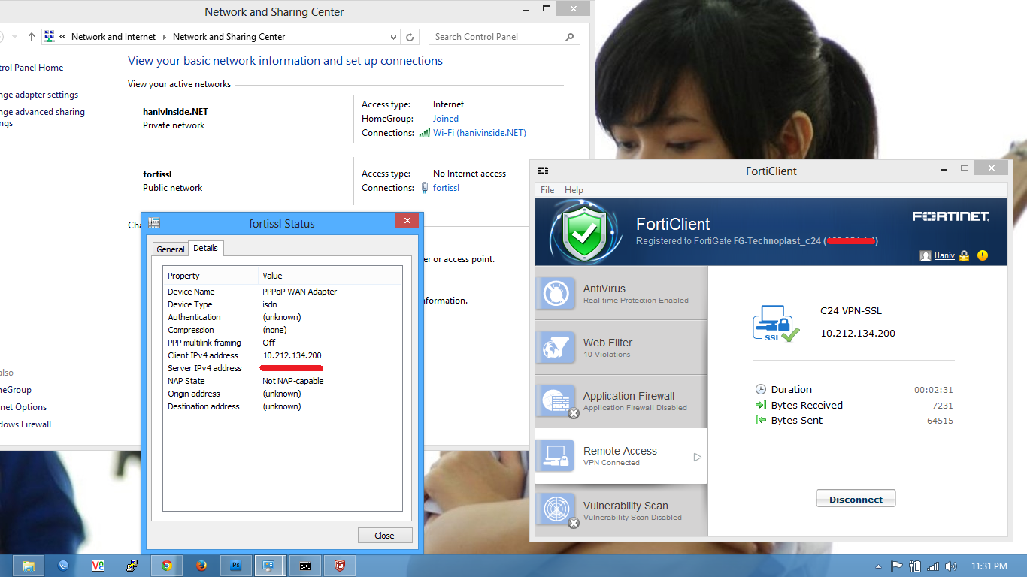Open Control Panel Home link
Image resolution: width=1027 pixels, height=577 pixels.
tap(32, 68)
